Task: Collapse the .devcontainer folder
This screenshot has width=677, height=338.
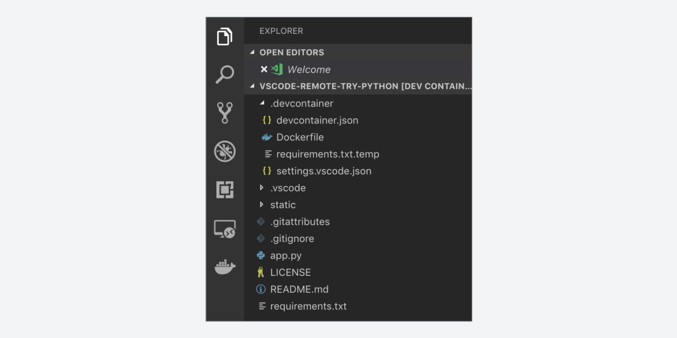Action: click(262, 103)
